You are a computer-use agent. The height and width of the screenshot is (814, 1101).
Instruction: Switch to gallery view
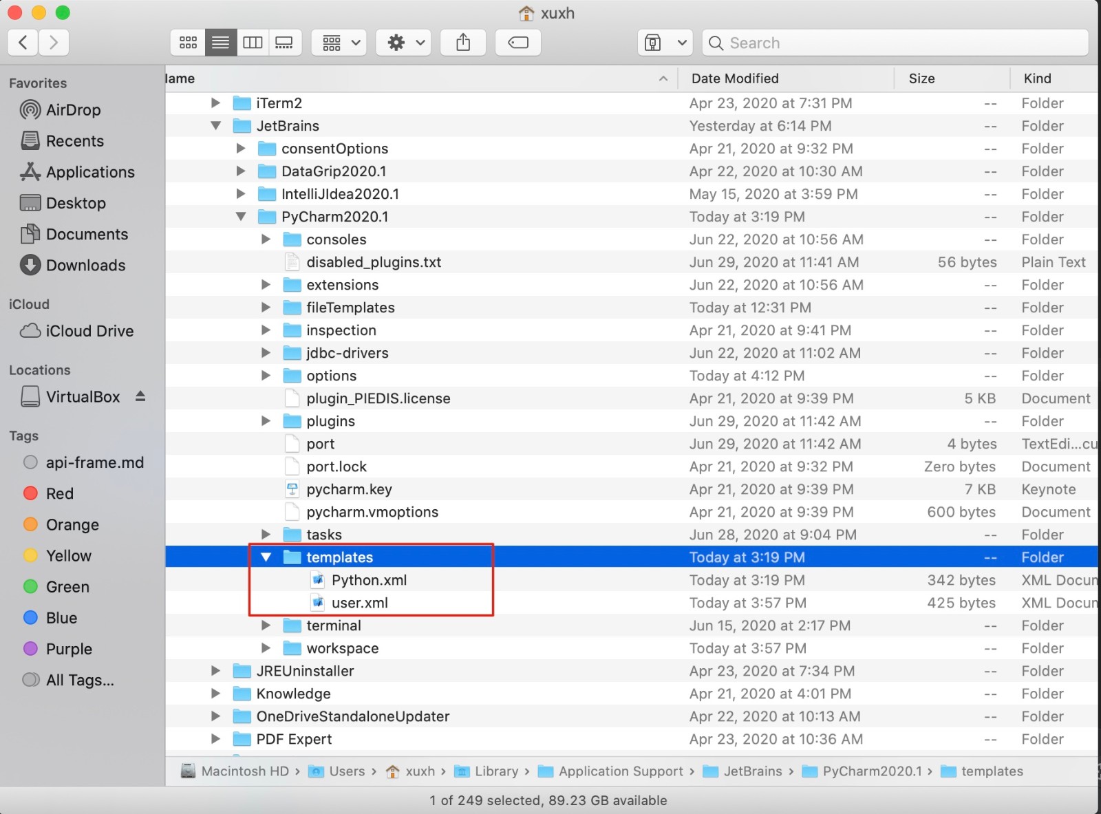click(x=284, y=43)
